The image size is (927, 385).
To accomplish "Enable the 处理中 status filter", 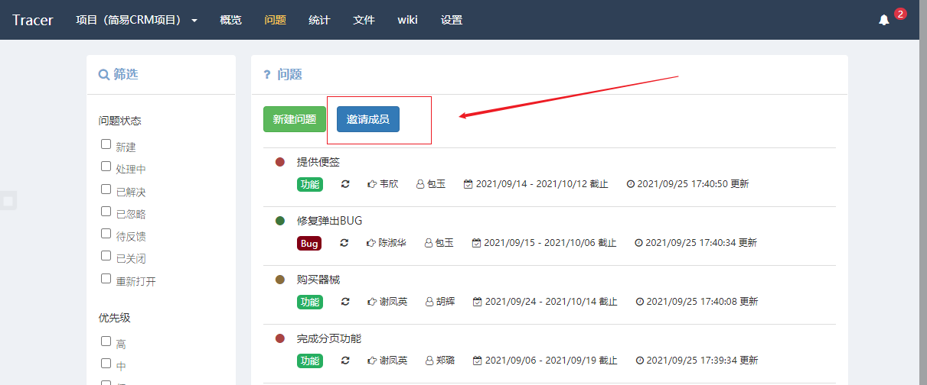I will (x=106, y=167).
